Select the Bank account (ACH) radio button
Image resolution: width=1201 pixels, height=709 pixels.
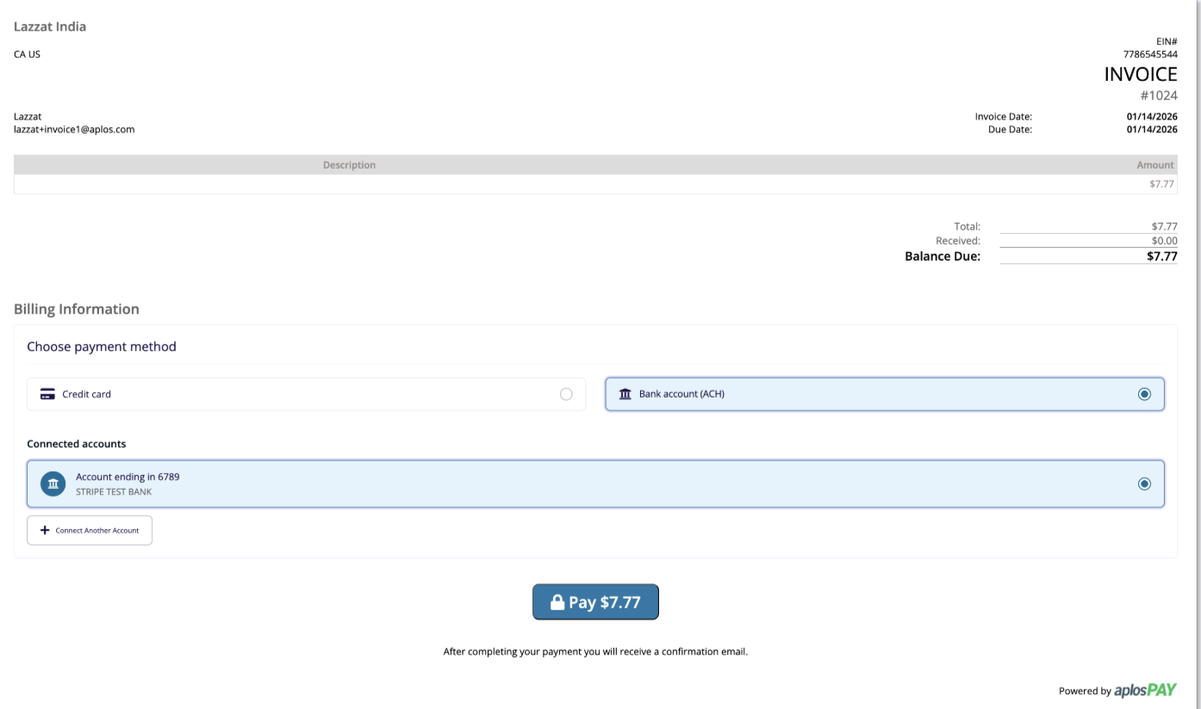coord(1144,394)
